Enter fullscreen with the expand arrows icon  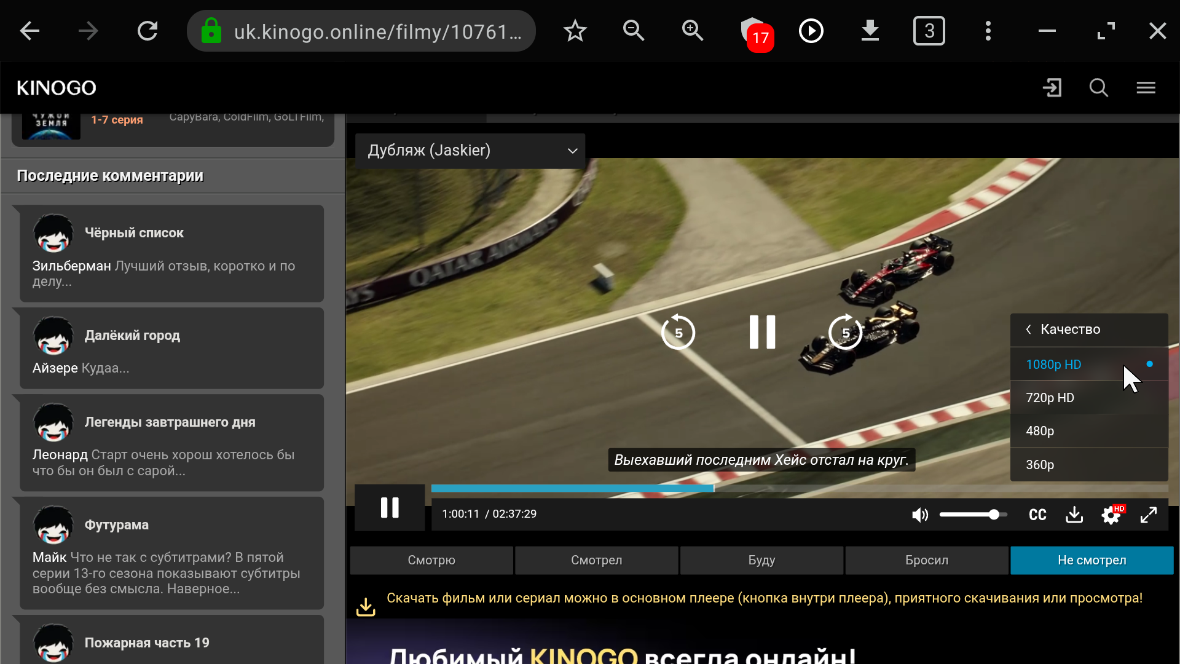tap(1148, 515)
